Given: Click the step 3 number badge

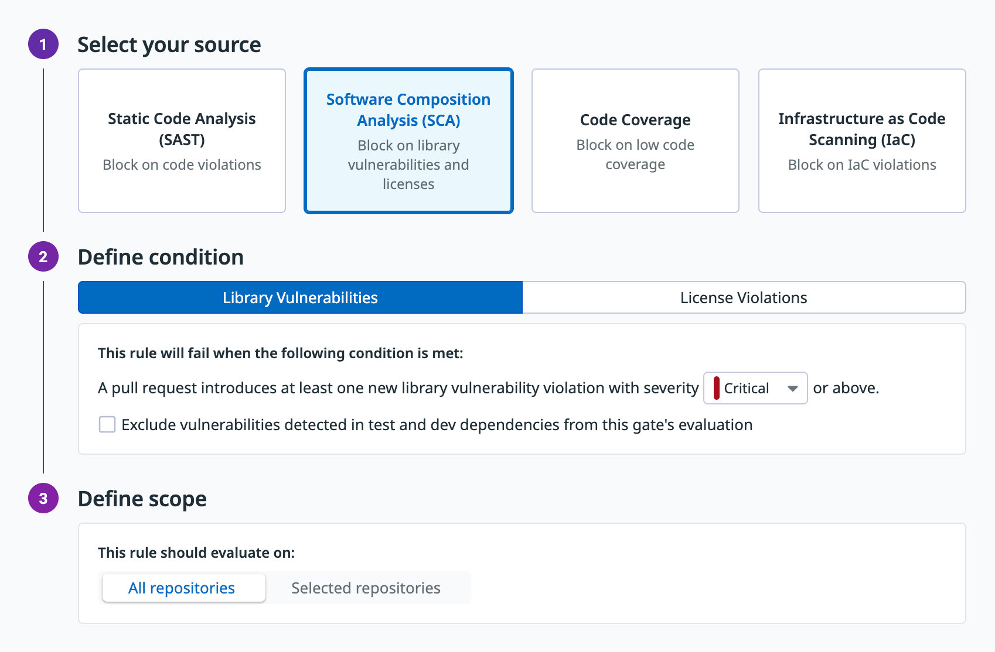Looking at the screenshot, I should tap(43, 499).
